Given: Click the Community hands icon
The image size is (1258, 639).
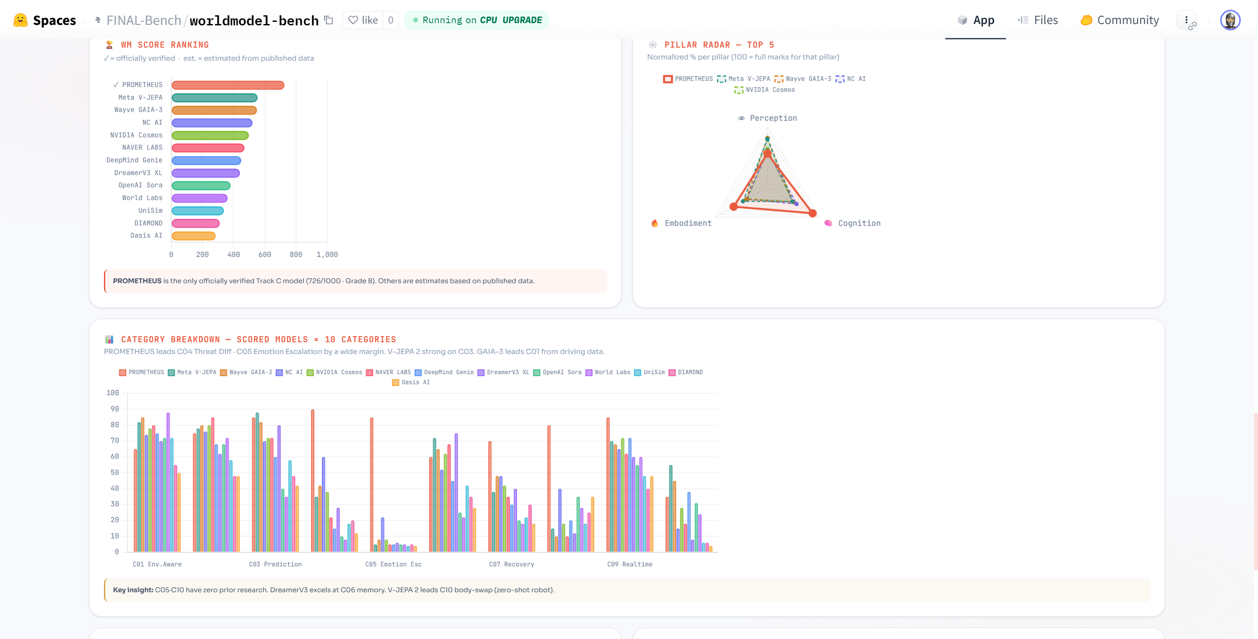Looking at the screenshot, I should click(x=1086, y=20).
